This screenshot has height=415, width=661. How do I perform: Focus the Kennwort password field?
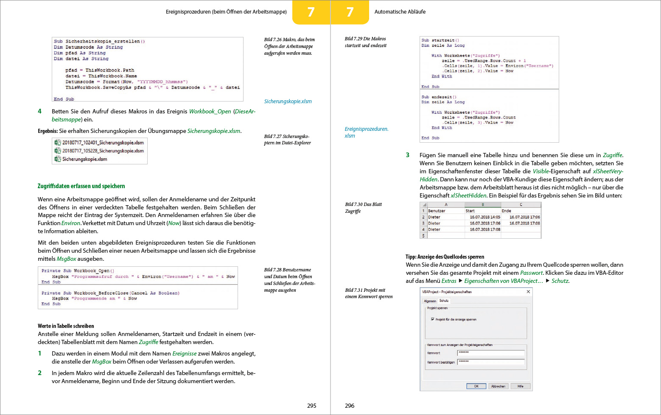[x=491, y=353]
